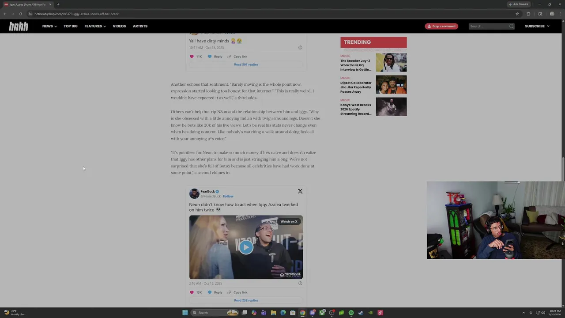Open Jha Jha trending article thumbnail
This screenshot has width=565, height=318.
391,84
